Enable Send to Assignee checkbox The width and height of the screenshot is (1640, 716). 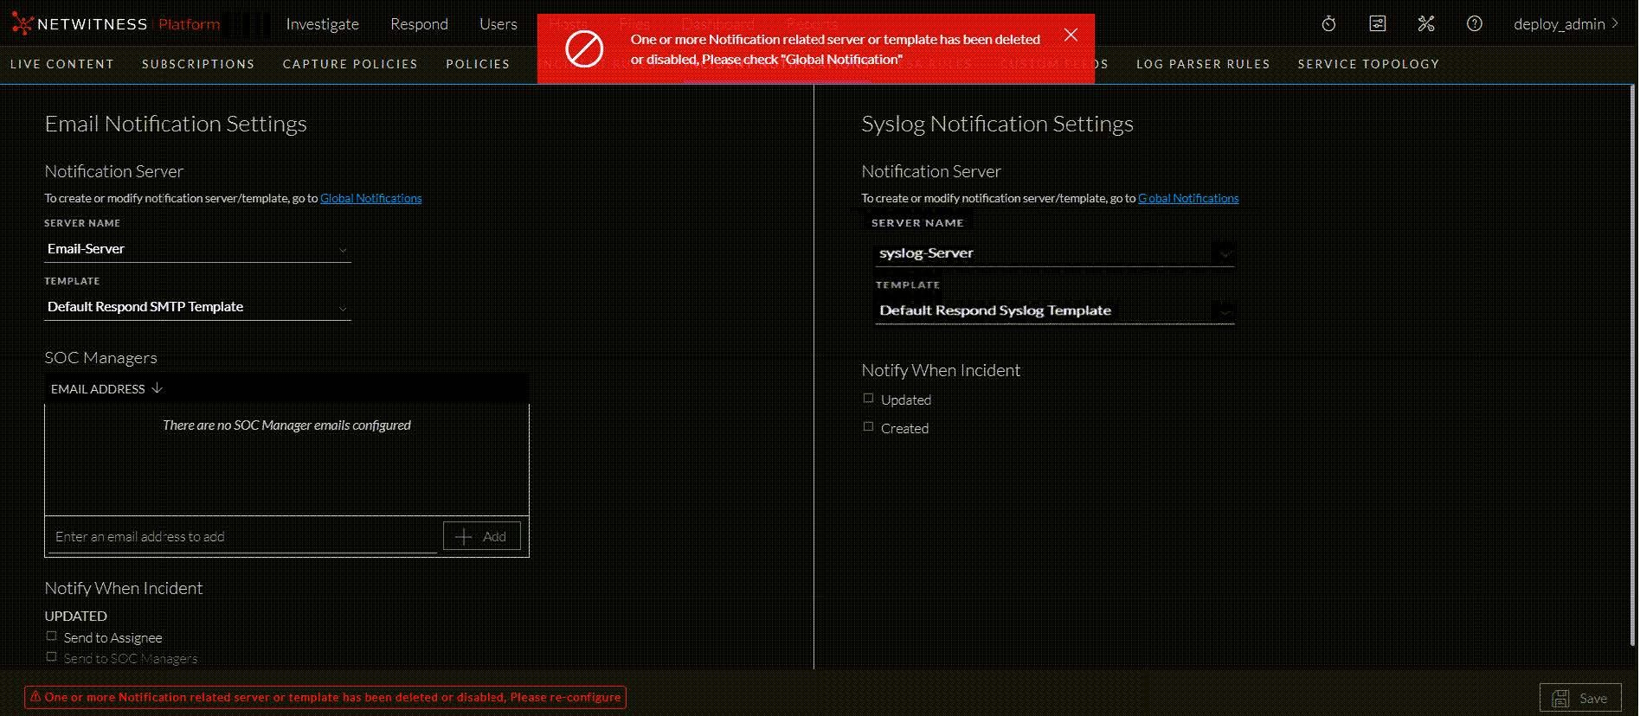pyautogui.click(x=52, y=636)
